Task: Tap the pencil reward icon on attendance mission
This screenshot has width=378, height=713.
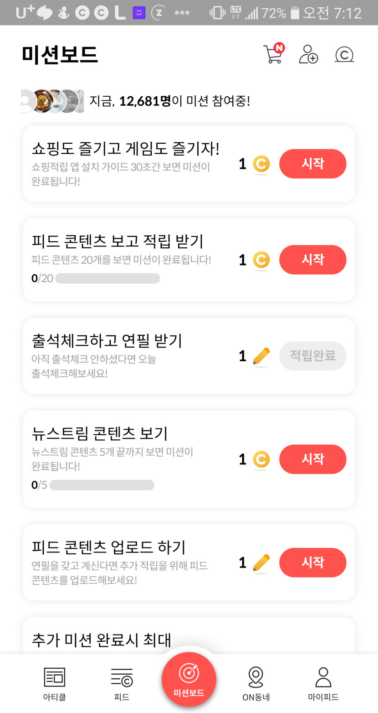Action: (x=261, y=356)
